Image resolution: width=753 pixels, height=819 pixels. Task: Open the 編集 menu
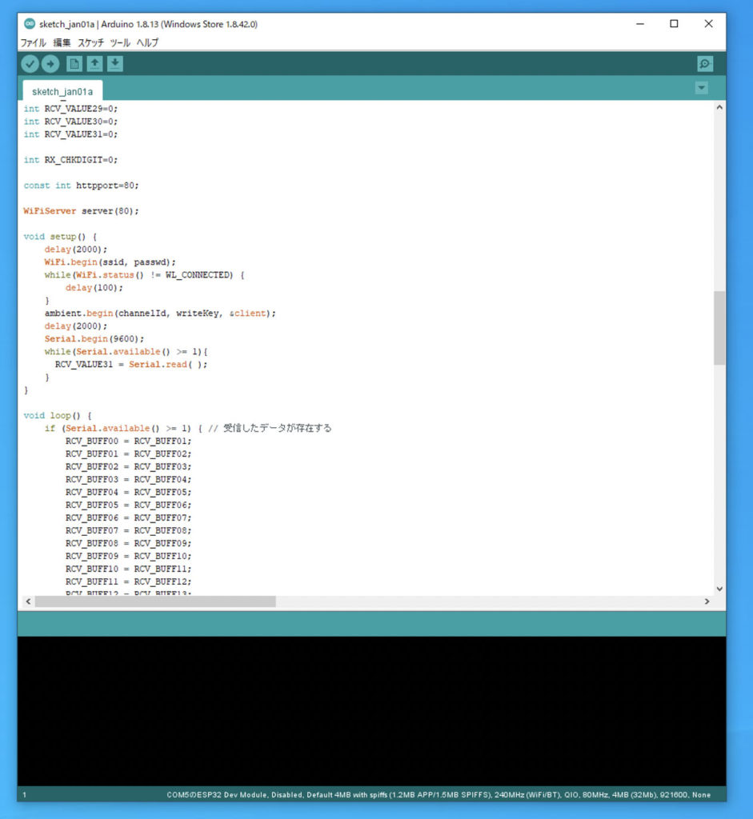(62, 43)
